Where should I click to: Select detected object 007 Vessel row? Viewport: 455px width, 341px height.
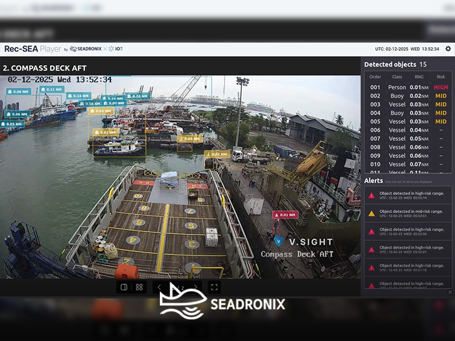[x=408, y=139]
